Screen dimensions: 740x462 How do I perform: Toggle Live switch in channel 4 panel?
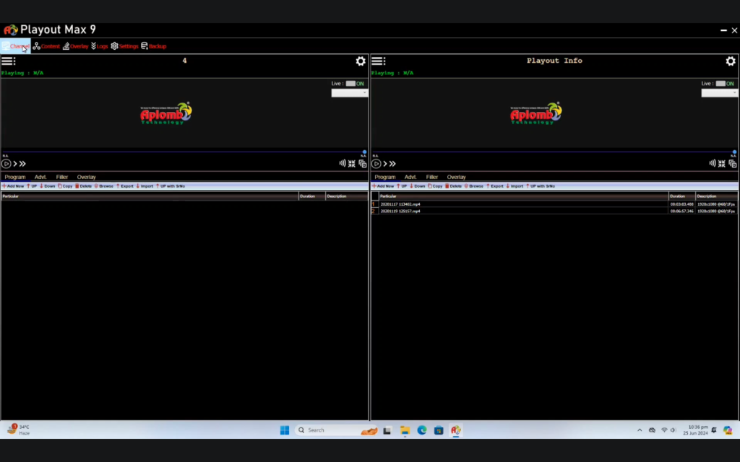pyautogui.click(x=350, y=84)
